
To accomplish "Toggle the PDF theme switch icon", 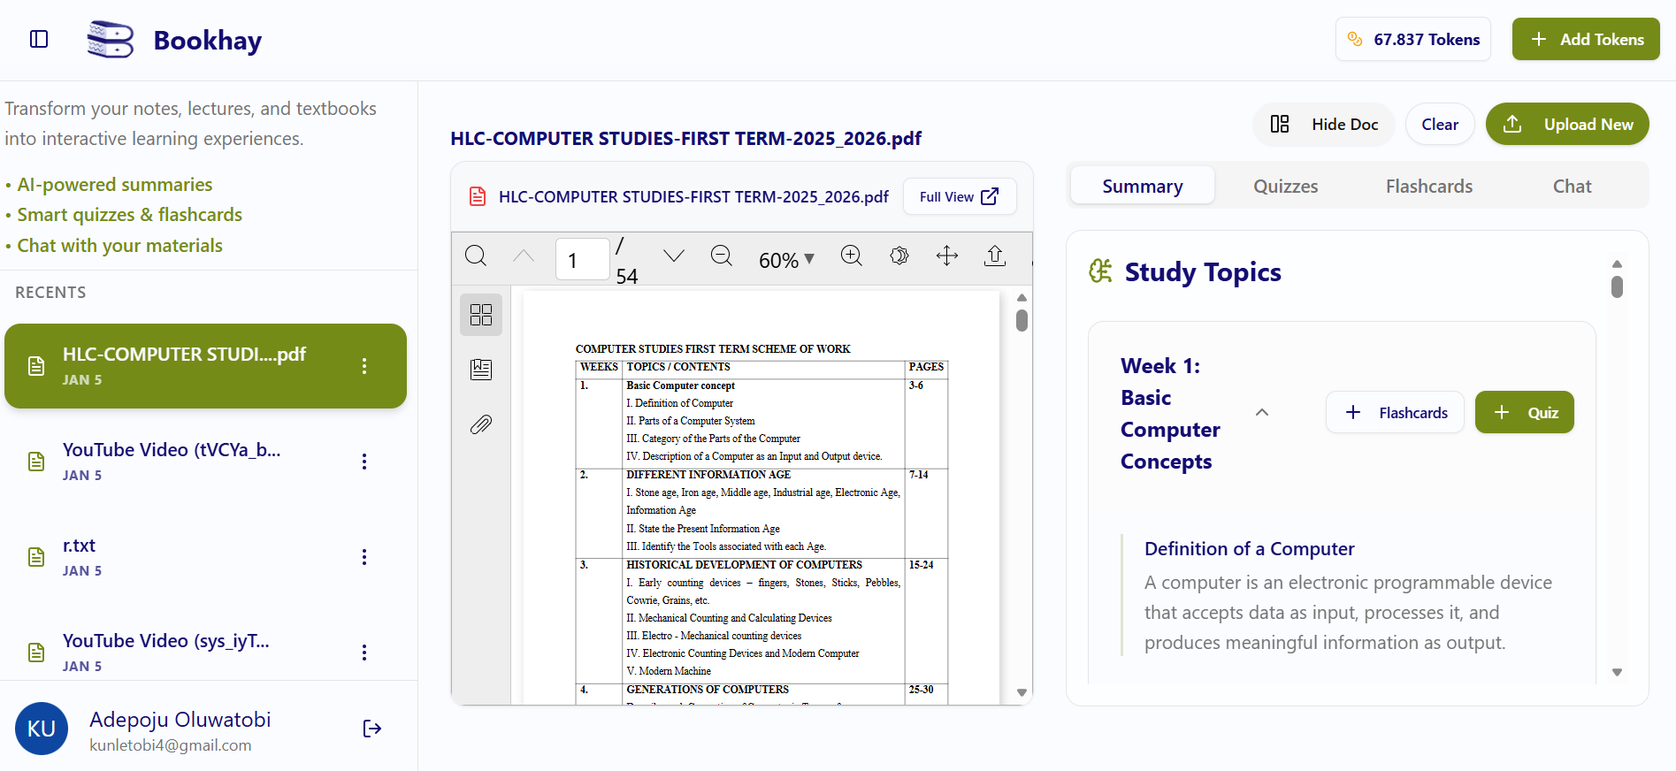I will 899,256.
